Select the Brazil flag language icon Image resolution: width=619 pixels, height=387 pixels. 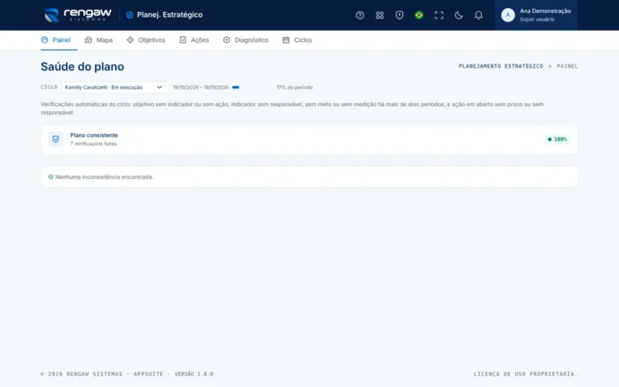pos(419,15)
